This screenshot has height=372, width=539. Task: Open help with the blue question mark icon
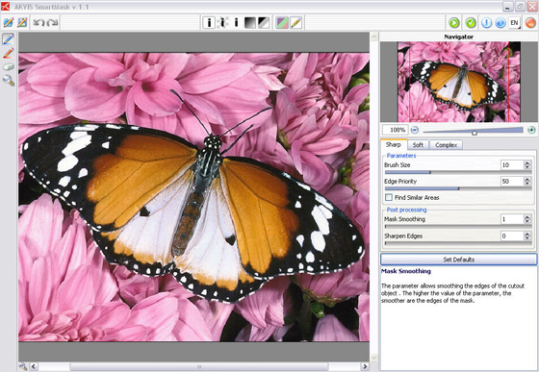(500, 23)
